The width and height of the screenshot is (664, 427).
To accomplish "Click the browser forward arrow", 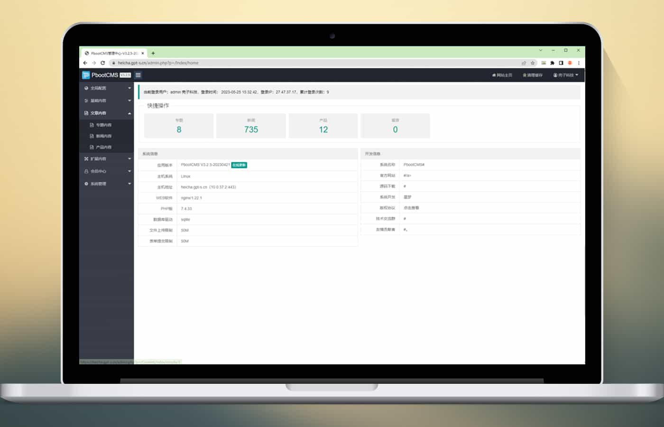I will tap(94, 63).
